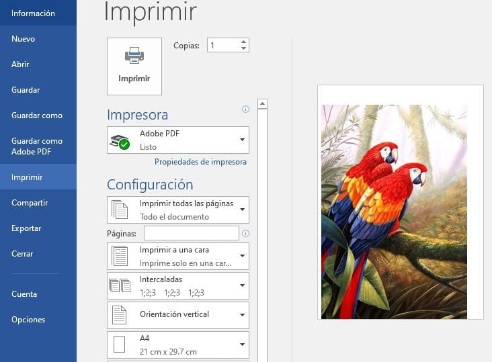Increase copies with the up arrow
The width and height of the screenshot is (492, 362).
[x=243, y=42]
